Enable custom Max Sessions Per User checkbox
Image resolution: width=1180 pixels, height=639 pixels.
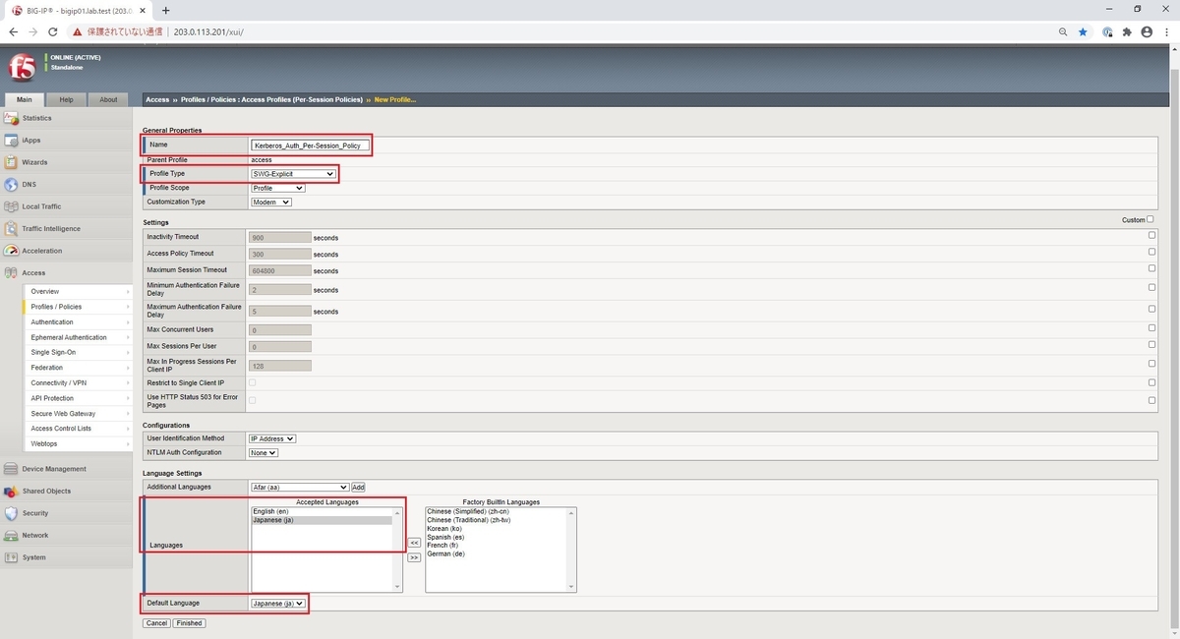click(1151, 346)
